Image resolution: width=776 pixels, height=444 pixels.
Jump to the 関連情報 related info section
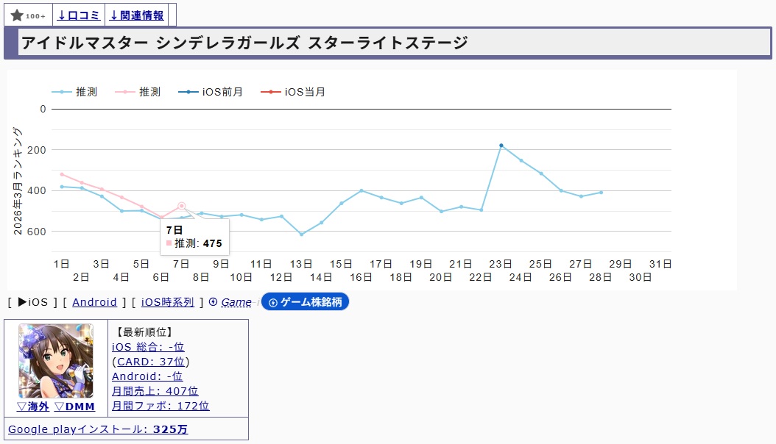(137, 15)
